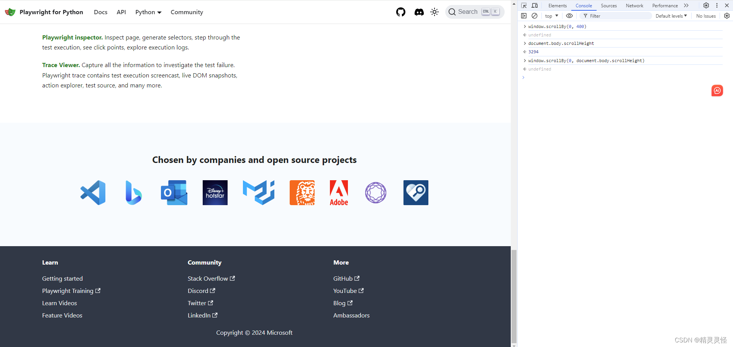Image resolution: width=733 pixels, height=347 pixels.
Task: Open the GitHub footer link
Action: coord(346,278)
